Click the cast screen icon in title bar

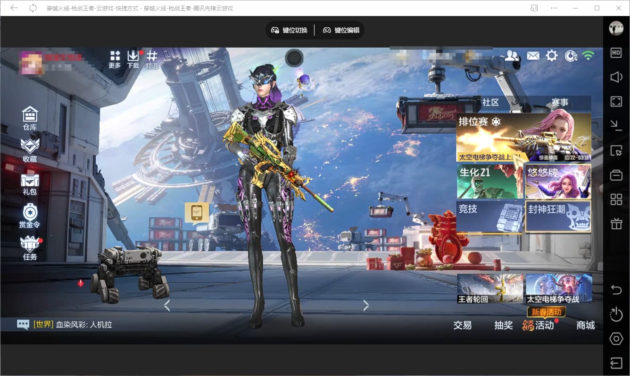point(534,8)
